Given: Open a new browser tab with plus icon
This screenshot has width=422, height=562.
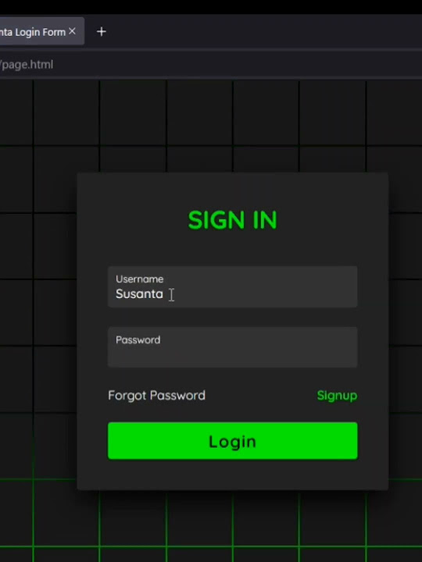Looking at the screenshot, I should pyautogui.click(x=101, y=31).
